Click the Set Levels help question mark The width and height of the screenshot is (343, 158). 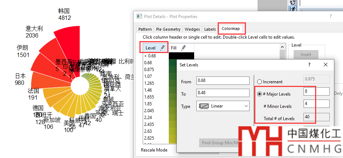point(309,65)
